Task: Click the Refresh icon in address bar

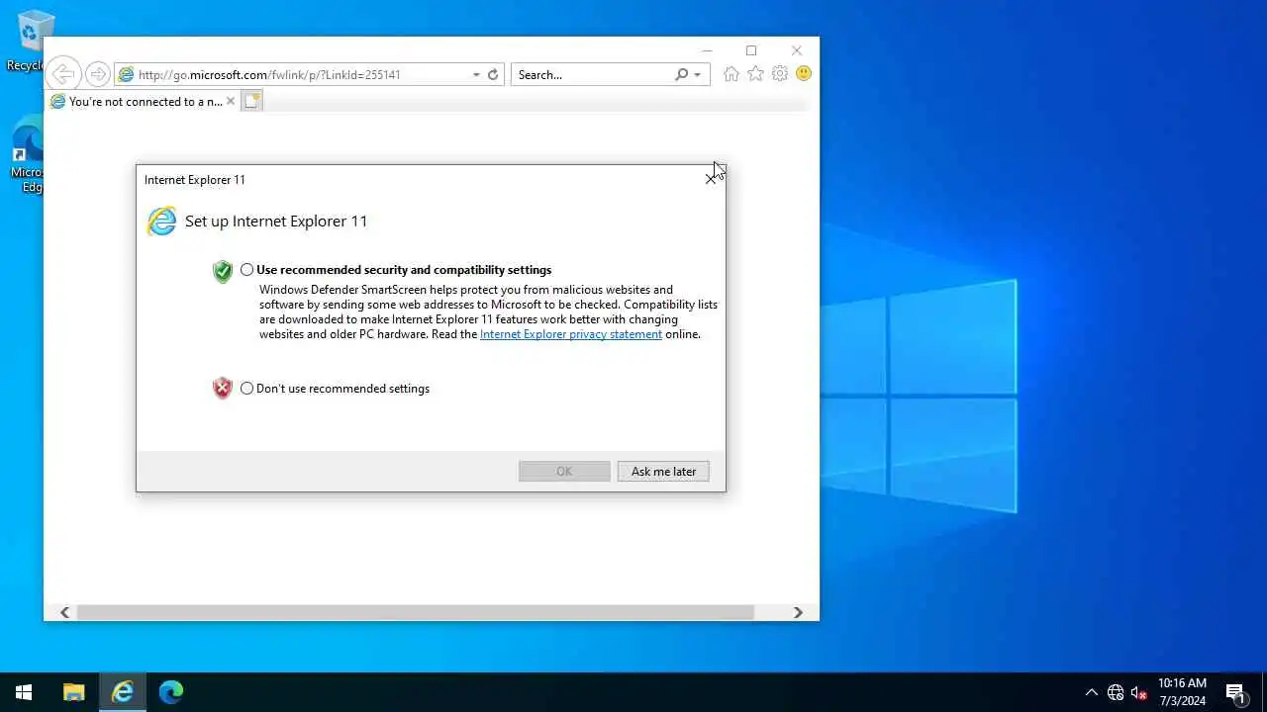Action: pos(493,74)
